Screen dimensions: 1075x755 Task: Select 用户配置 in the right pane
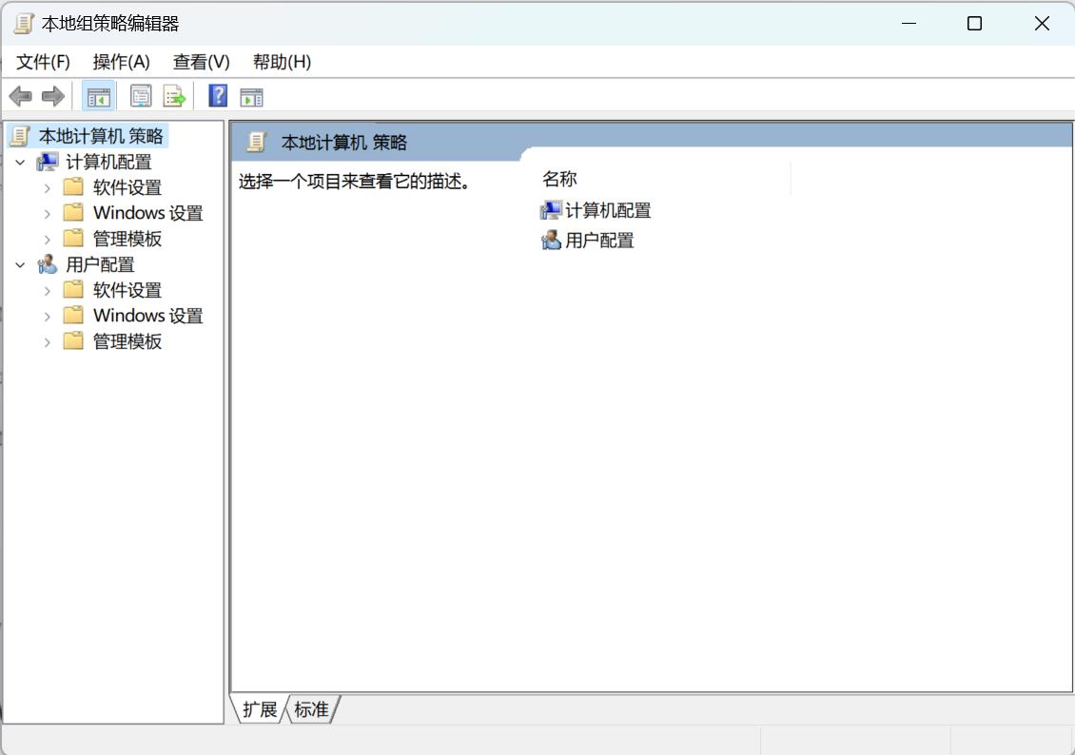pyautogui.click(x=598, y=241)
